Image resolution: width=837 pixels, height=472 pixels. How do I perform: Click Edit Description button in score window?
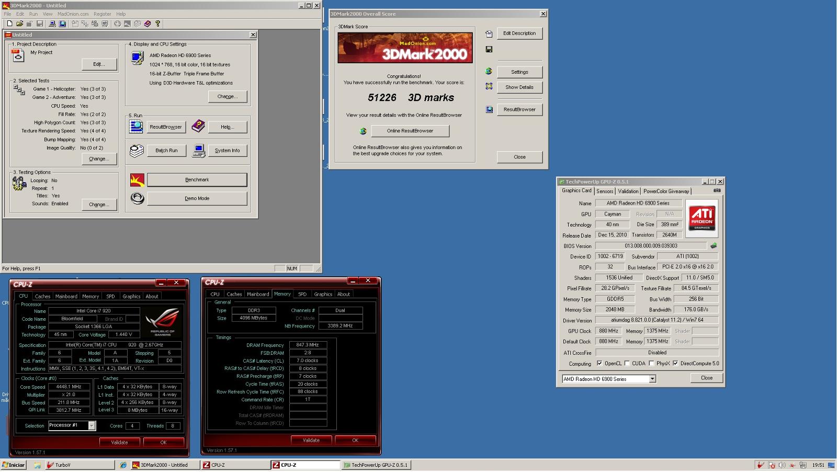(519, 33)
